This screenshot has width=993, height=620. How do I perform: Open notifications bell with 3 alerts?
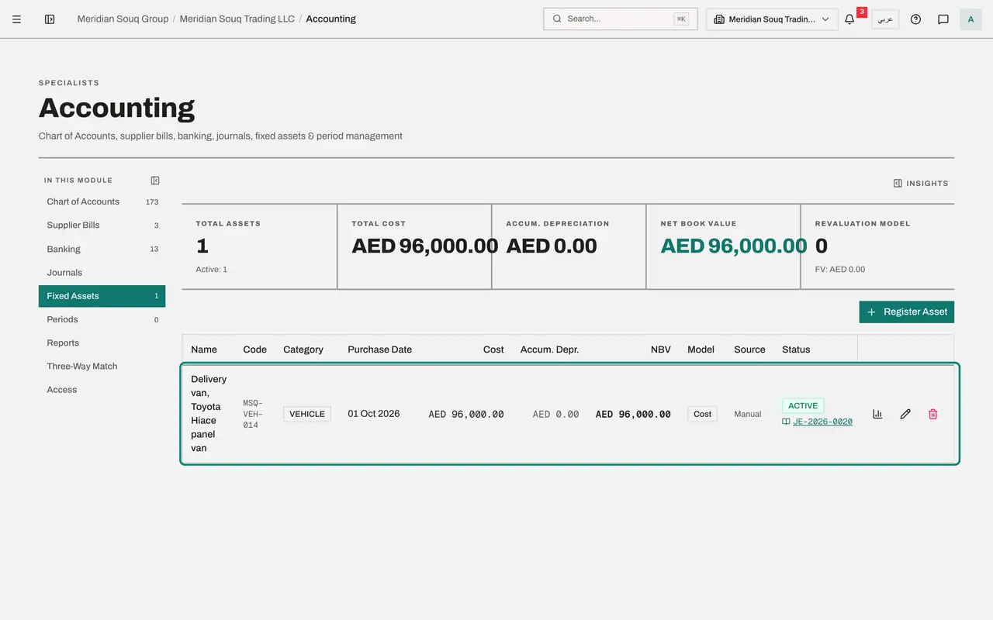(x=849, y=19)
